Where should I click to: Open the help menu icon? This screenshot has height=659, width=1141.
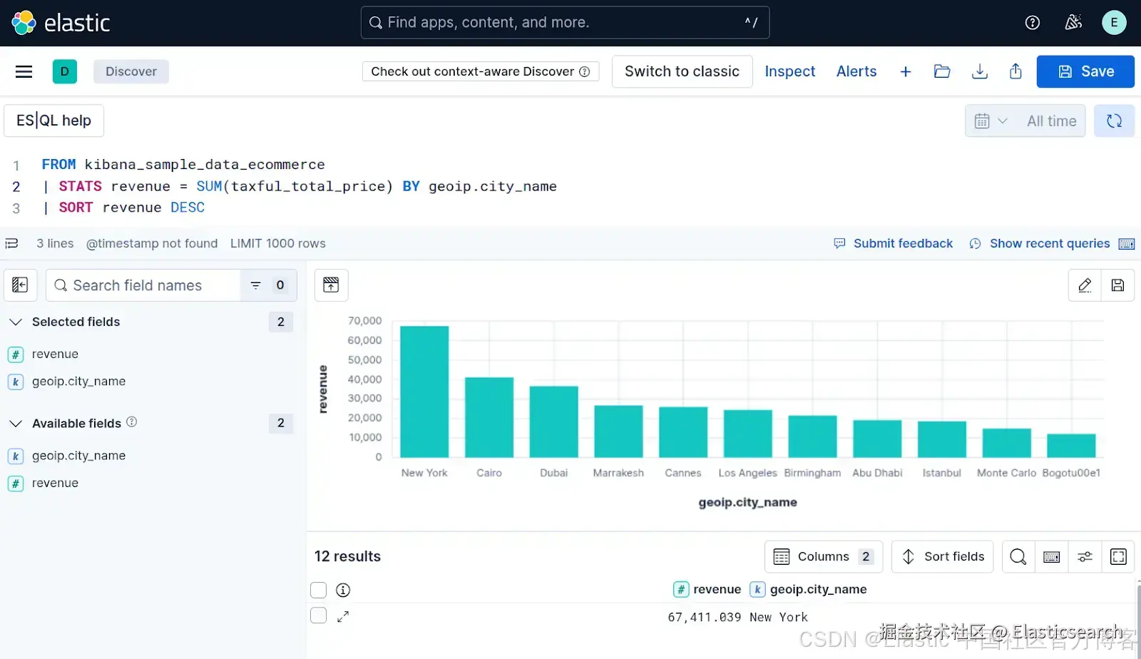1032,23
